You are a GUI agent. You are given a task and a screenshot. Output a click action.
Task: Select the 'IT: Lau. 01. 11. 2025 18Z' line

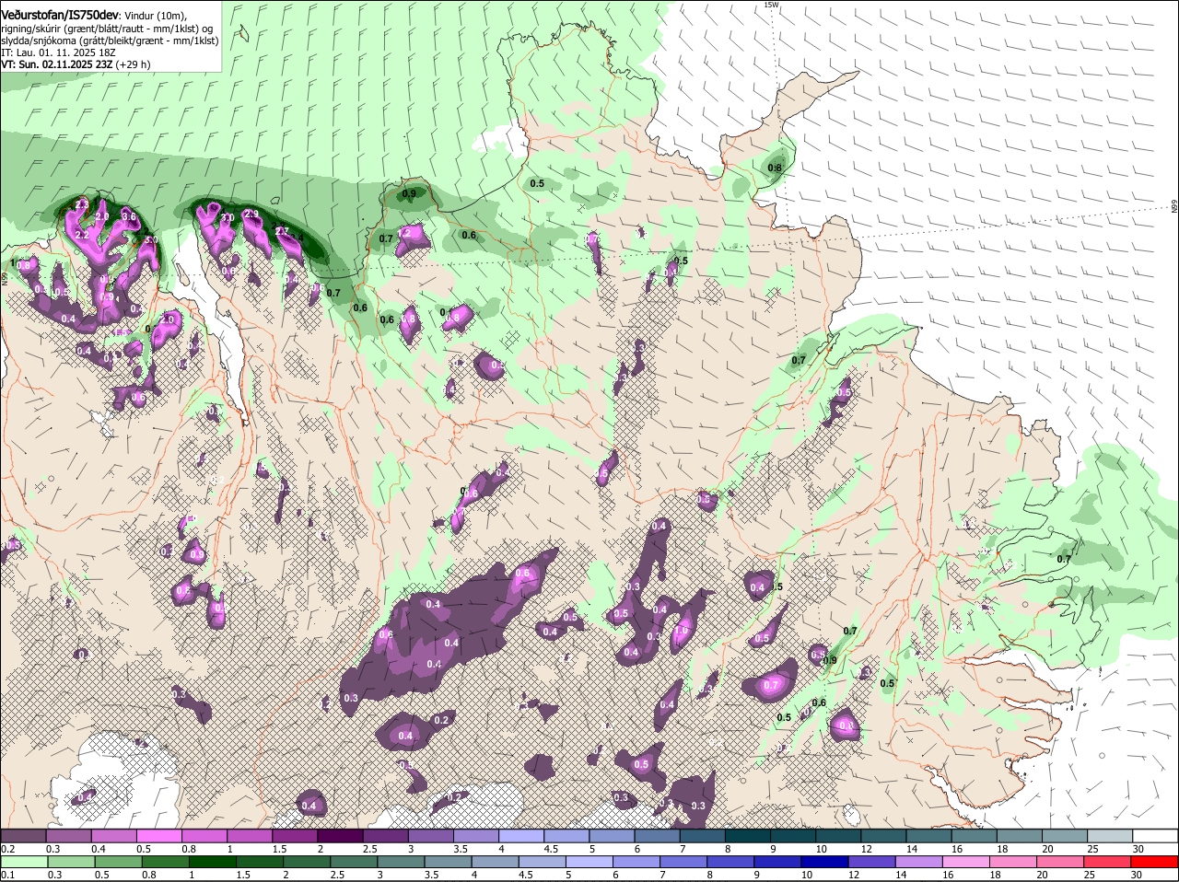(58, 52)
